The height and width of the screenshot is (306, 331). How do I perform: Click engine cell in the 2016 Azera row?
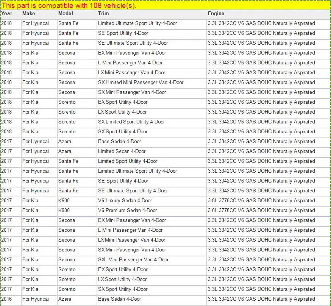coord(261,299)
